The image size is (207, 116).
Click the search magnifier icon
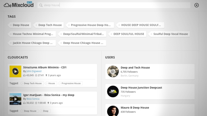click(x=41, y=5)
